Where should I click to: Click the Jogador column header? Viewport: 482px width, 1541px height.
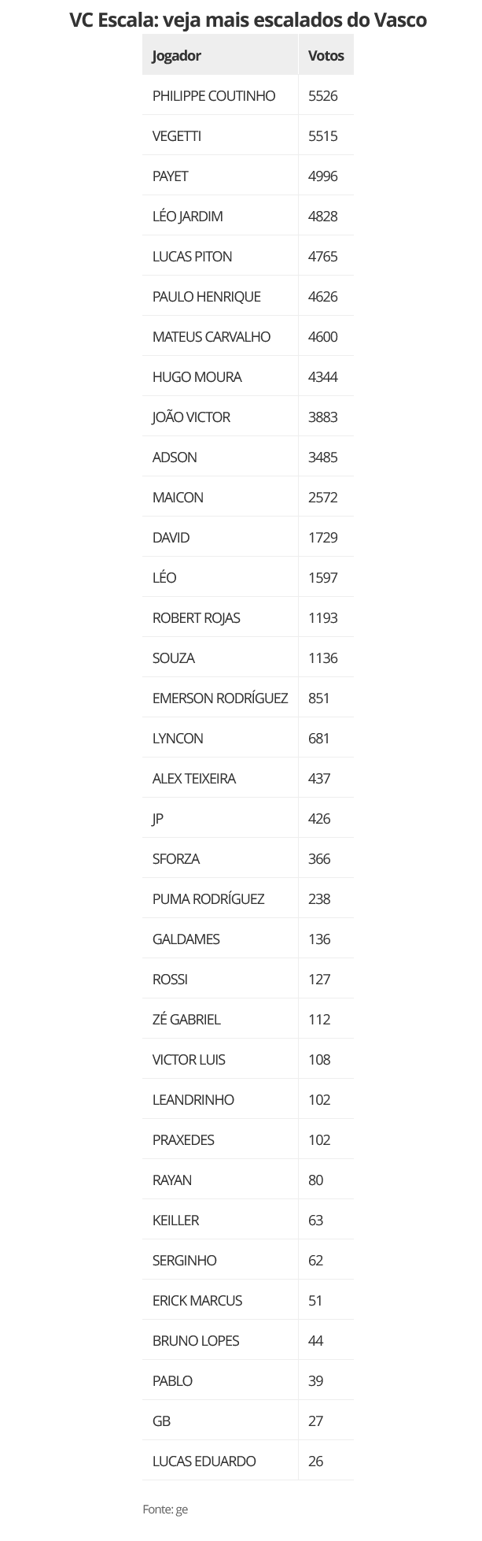point(177,56)
